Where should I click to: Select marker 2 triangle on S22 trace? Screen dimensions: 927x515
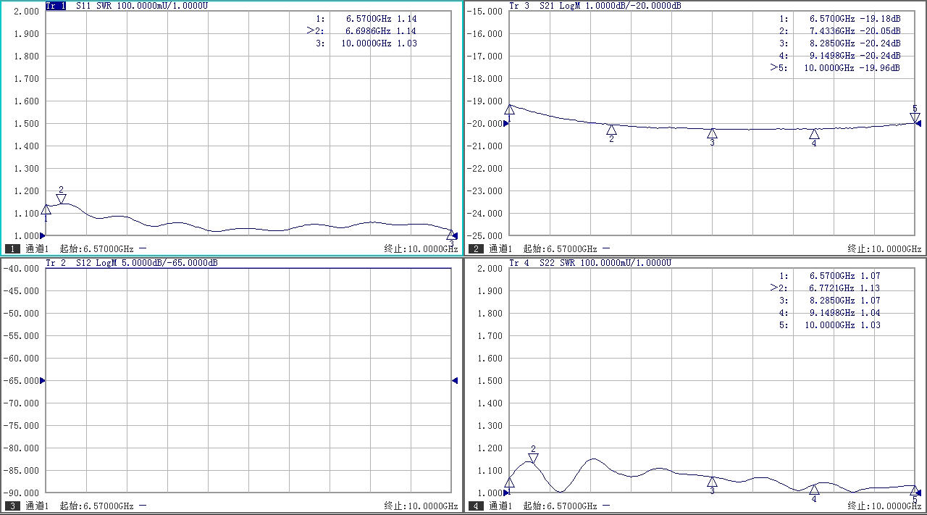pyautogui.click(x=533, y=458)
